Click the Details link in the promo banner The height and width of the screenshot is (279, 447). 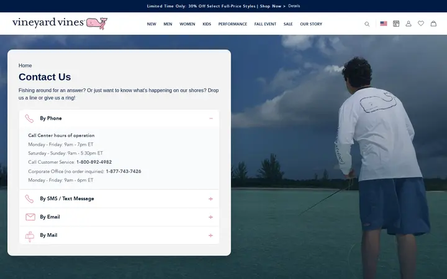[x=294, y=6]
